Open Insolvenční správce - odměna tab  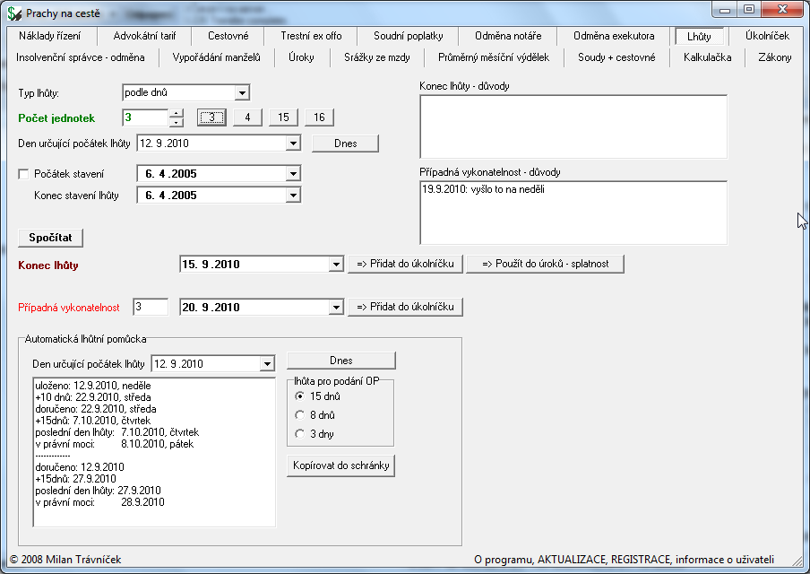(81, 57)
